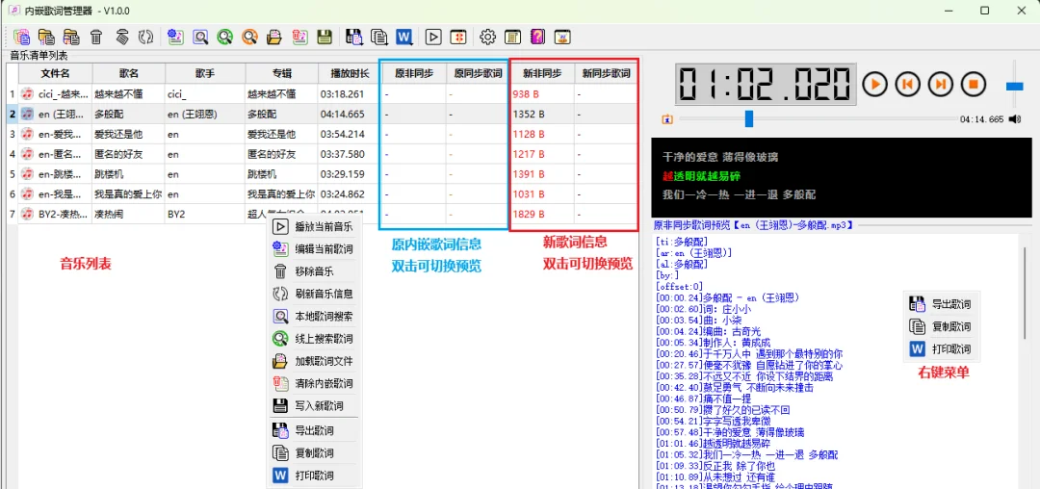Click the 03:24.862 duration cell

[348, 194]
